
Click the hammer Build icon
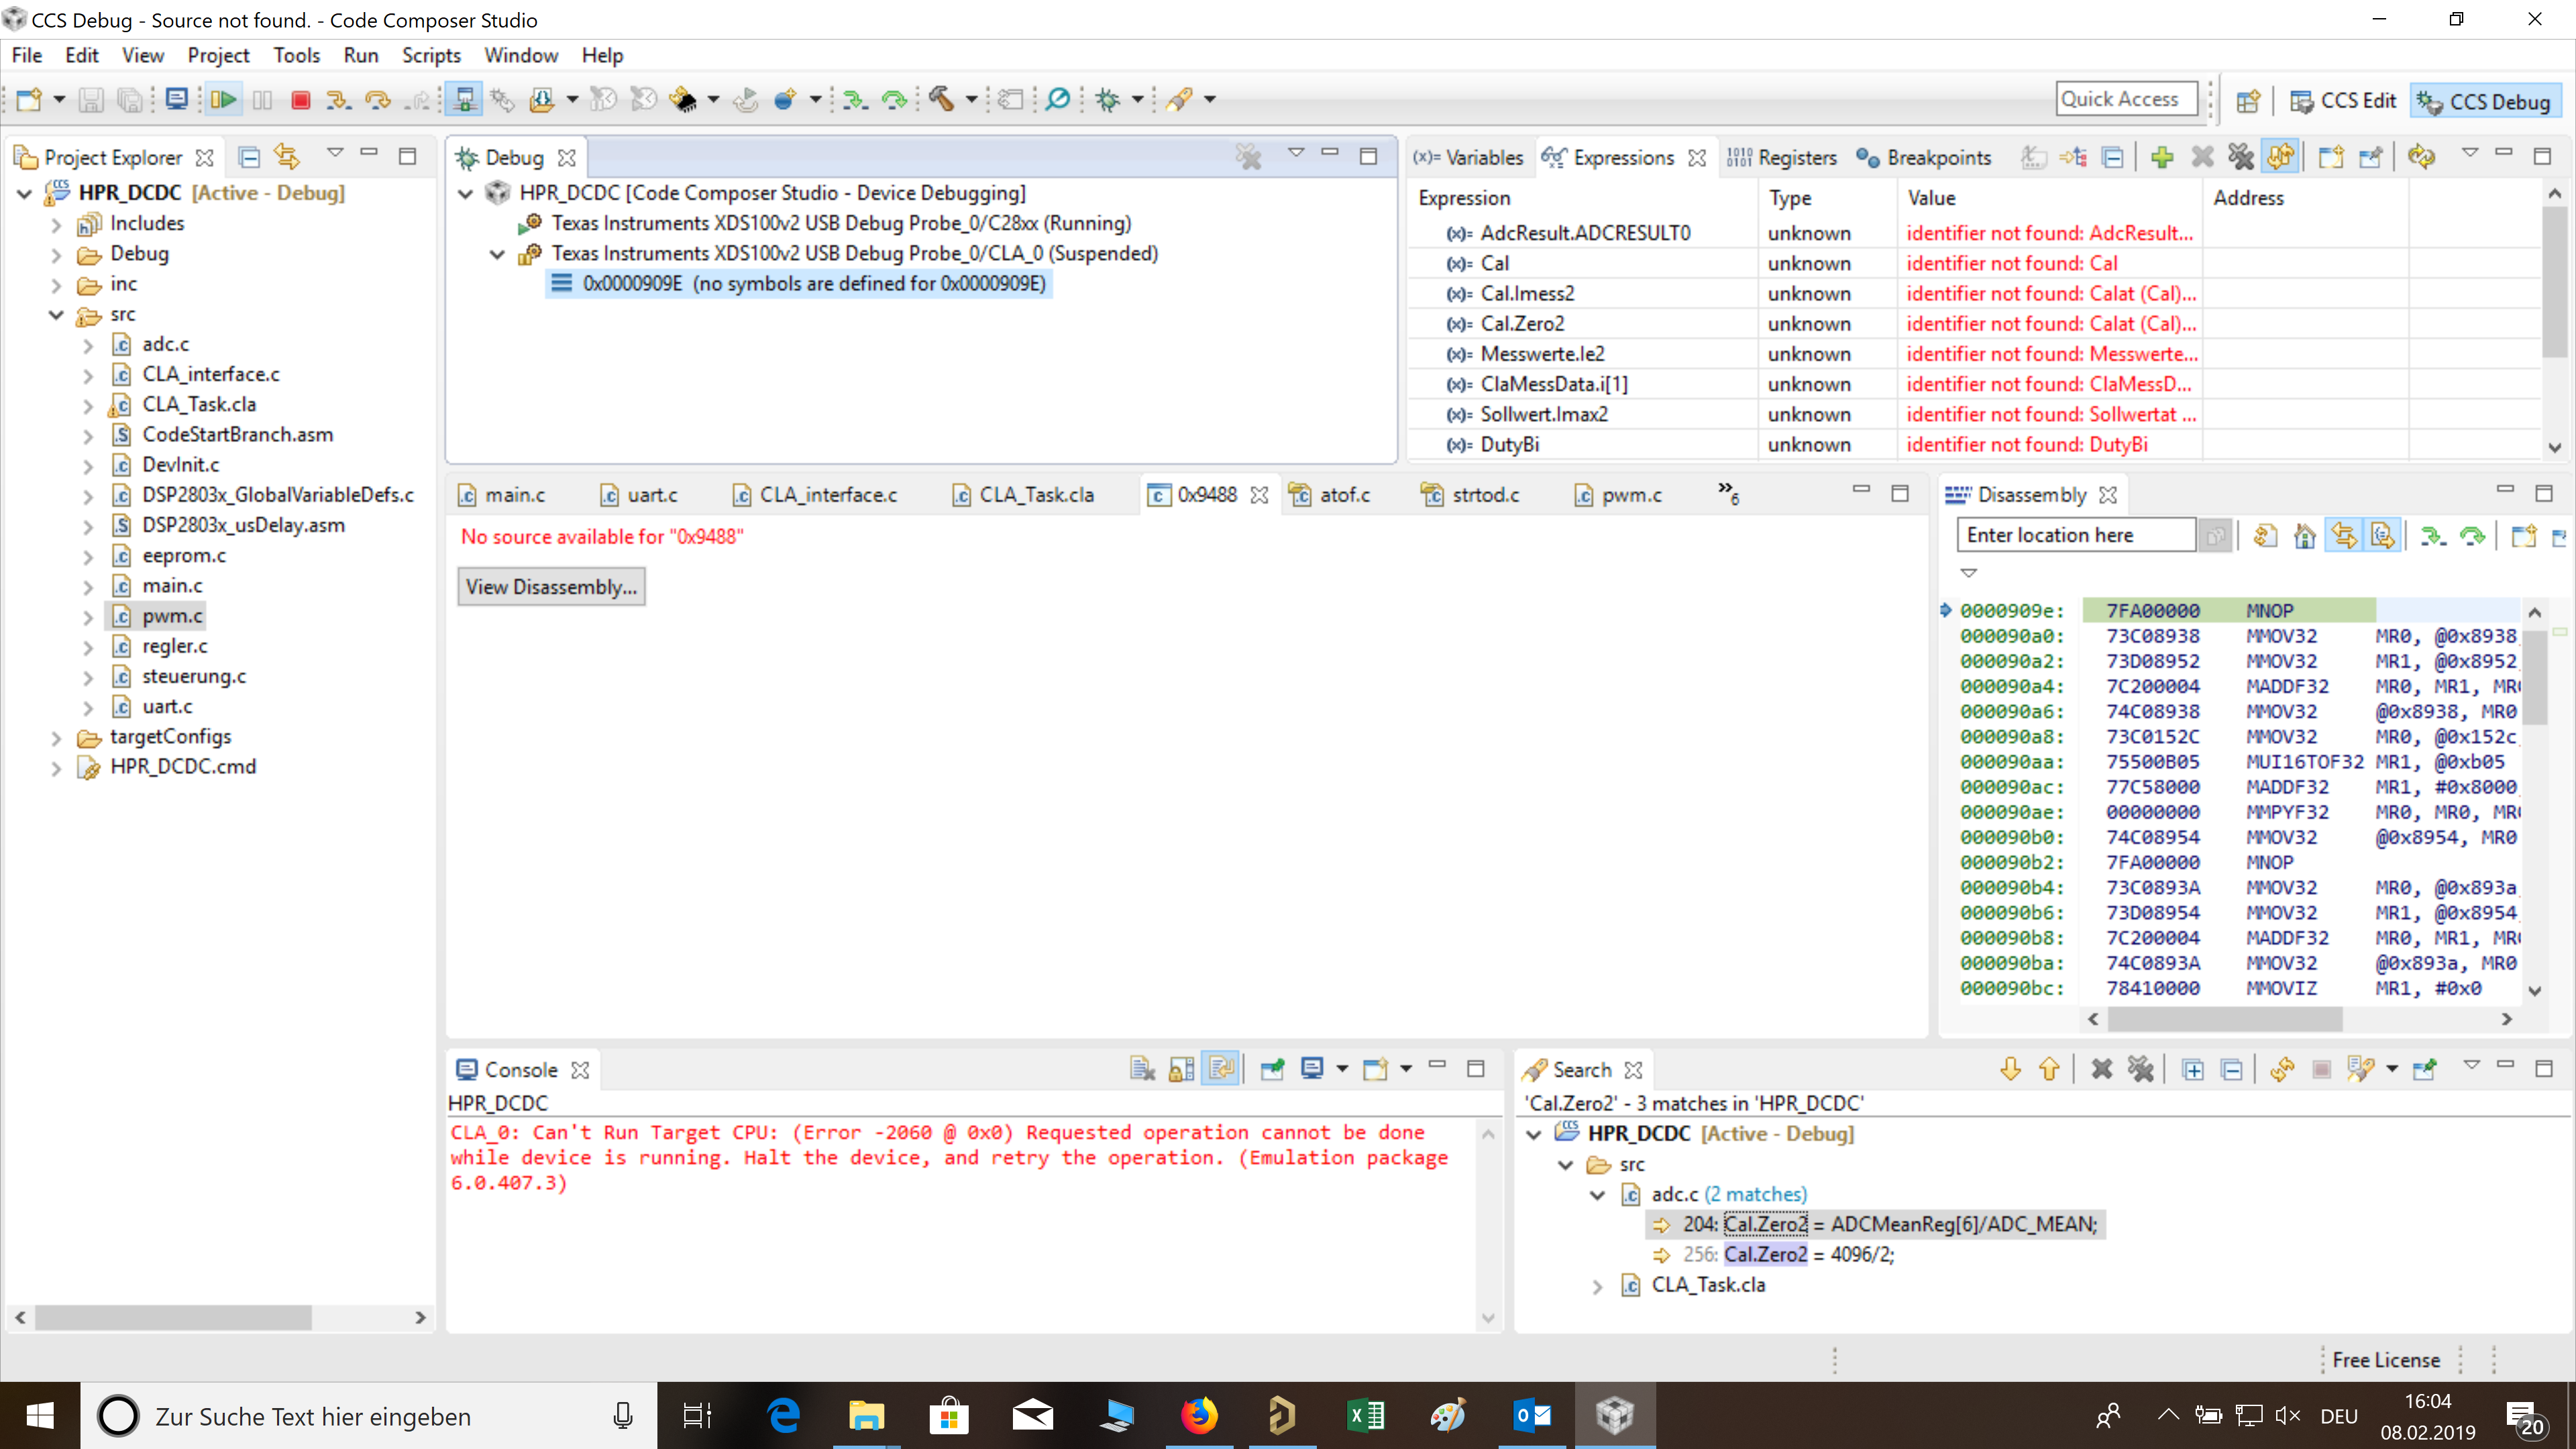tap(940, 99)
